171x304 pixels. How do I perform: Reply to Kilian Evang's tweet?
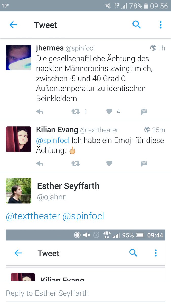[40, 164]
